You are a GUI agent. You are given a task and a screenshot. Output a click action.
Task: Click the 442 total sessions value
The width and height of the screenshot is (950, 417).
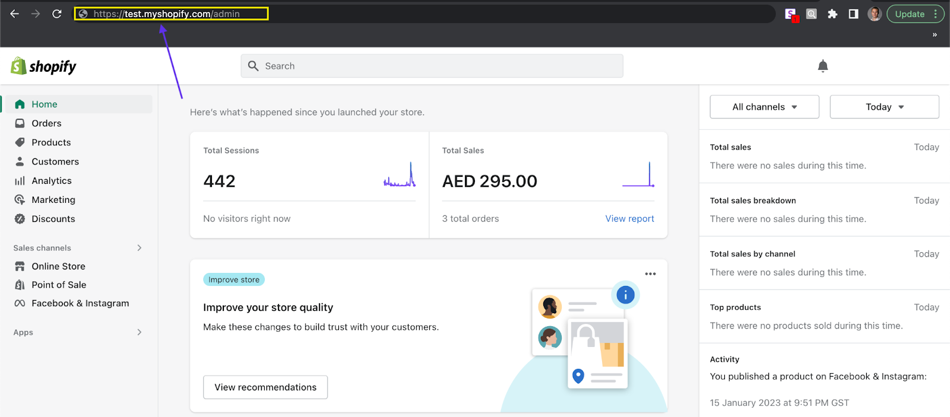(x=219, y=182)
